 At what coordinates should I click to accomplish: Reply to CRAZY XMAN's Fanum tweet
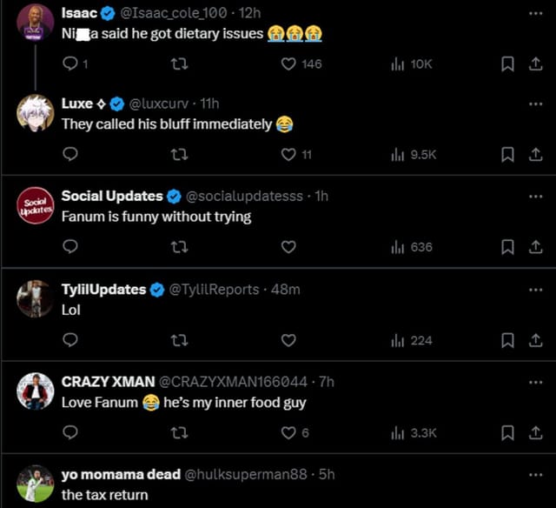tap(71, 432)
